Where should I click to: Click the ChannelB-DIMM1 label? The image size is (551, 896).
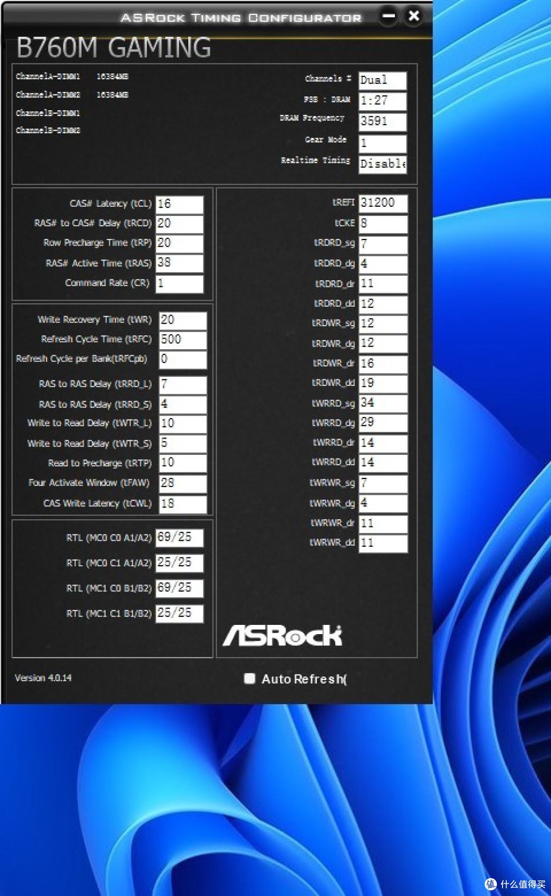(48, 113)
